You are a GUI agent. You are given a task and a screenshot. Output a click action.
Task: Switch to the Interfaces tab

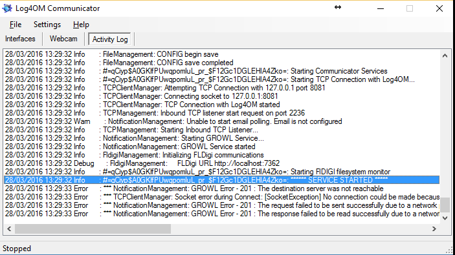click(x=20, y=39)
